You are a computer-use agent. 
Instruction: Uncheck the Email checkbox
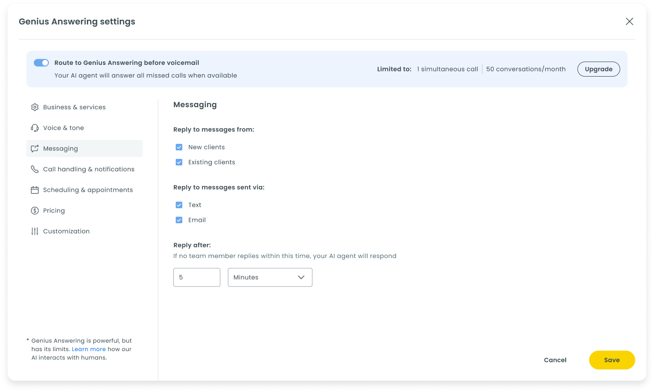pyautogui.click(x=179, y=220)
